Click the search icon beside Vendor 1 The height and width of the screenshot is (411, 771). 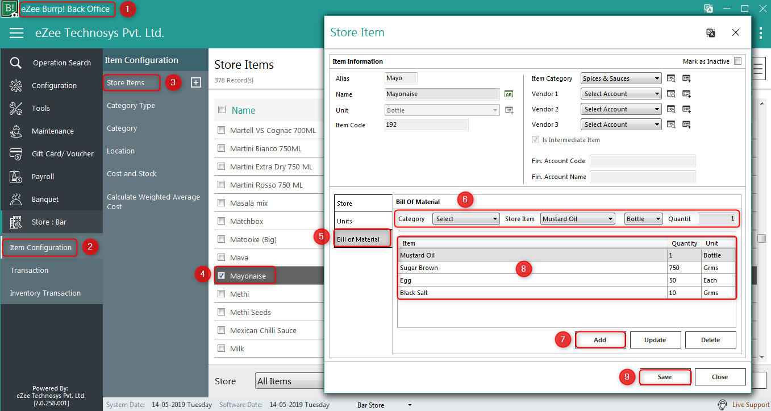[671, 94]
